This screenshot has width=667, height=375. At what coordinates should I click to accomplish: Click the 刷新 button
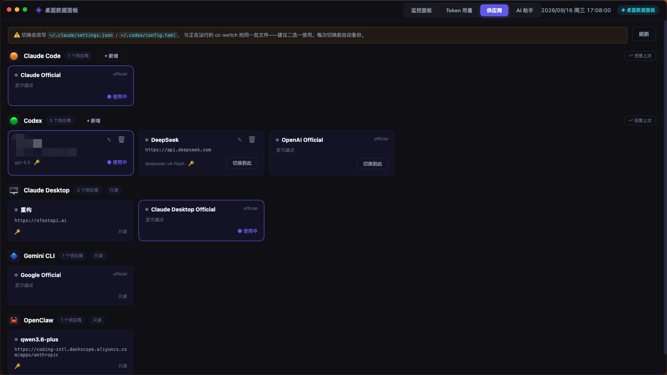tap(644, 34)
